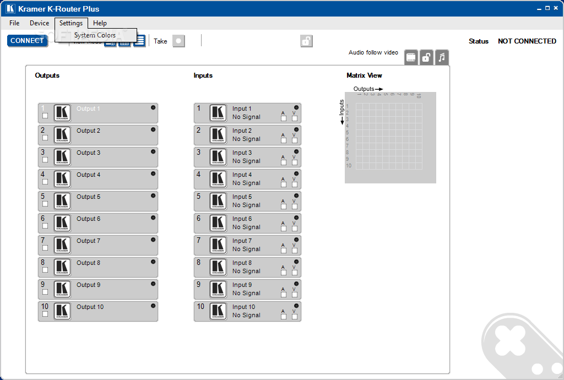Select the audio-only music note icon
The height and width of the screenshot is (380, 564).
442,57
